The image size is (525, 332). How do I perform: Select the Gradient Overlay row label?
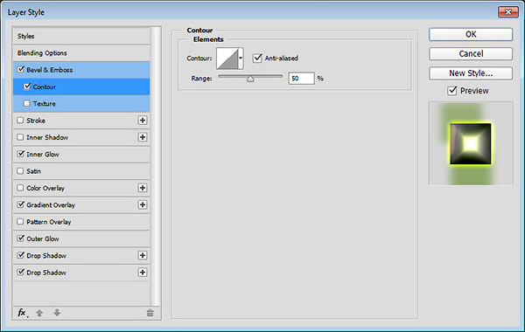point(51,205)
